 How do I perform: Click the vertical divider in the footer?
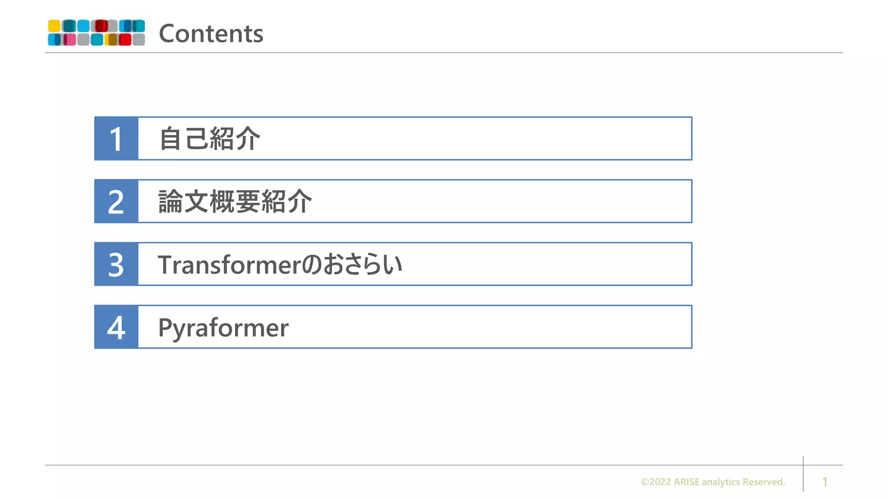pos(803,474)
